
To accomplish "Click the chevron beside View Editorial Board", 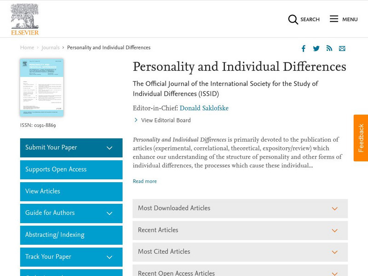I will tap(136, 120).
